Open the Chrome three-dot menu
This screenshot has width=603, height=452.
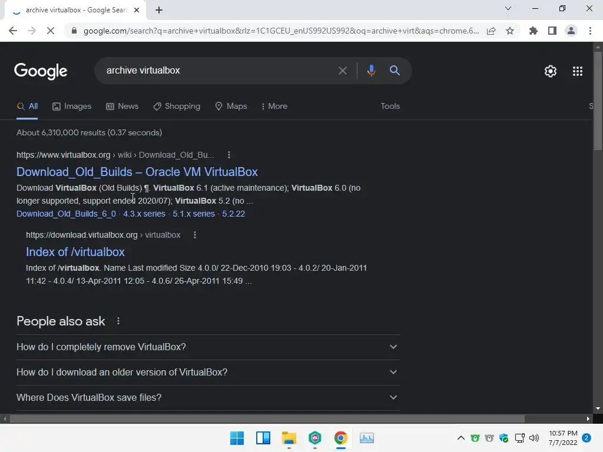590,31
